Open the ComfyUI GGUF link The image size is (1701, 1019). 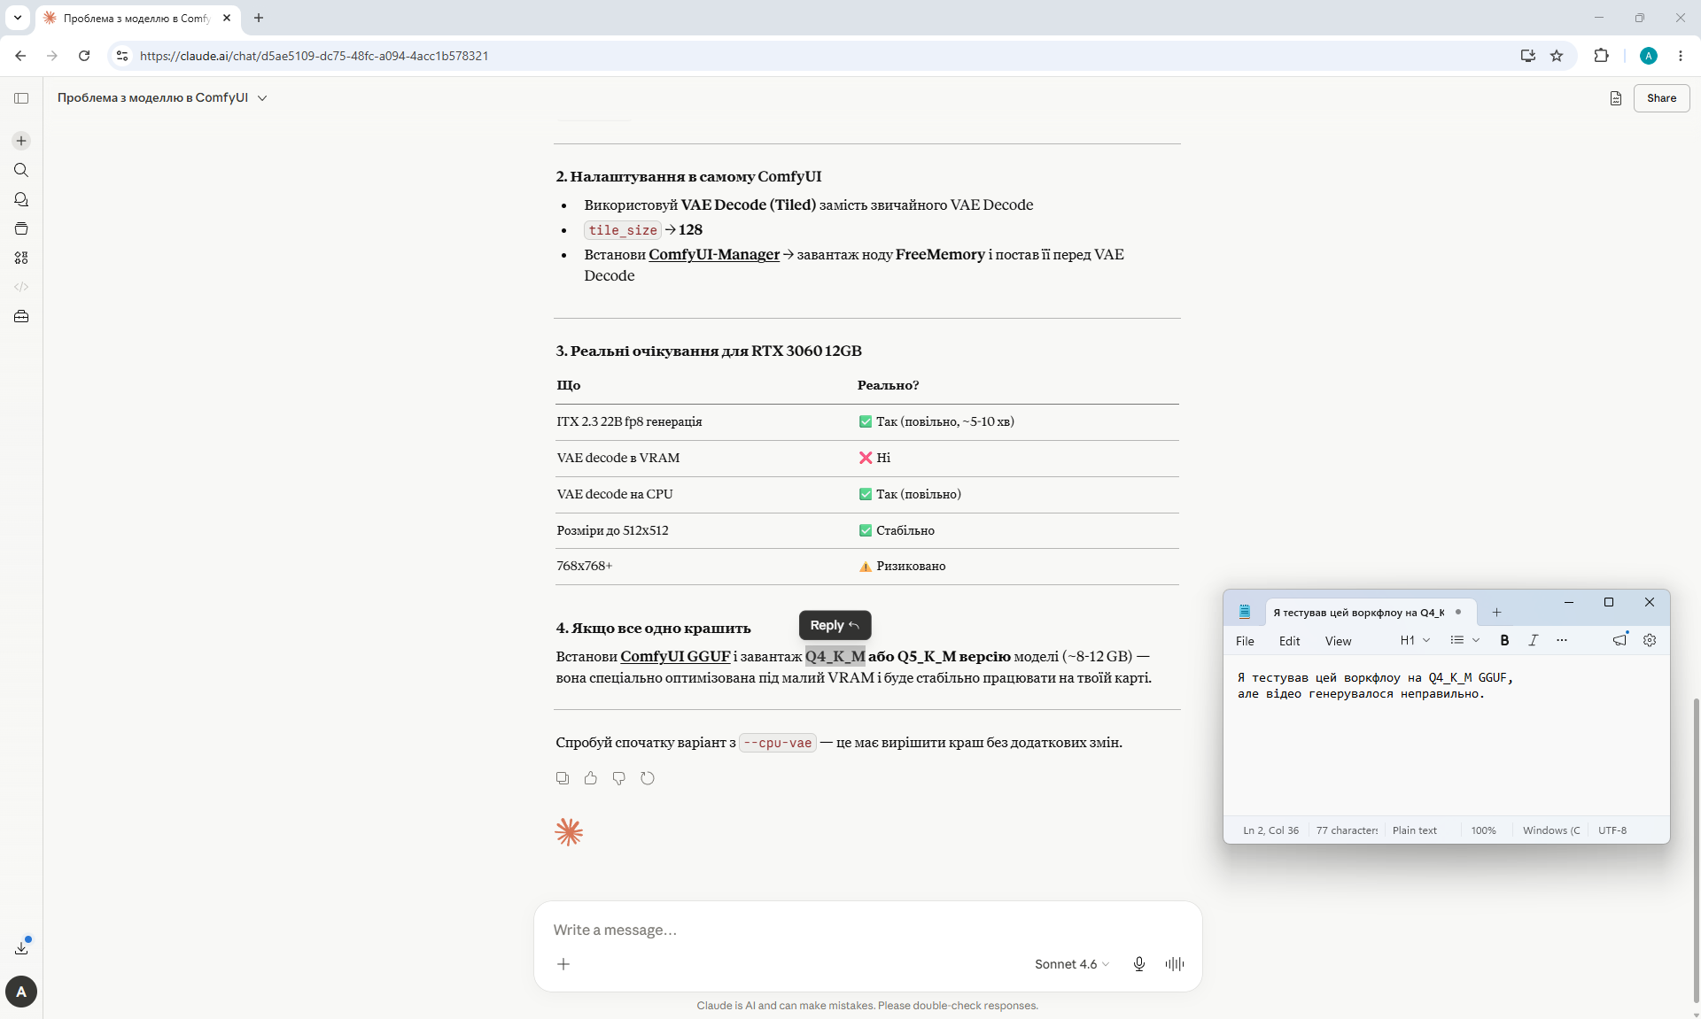675,656
